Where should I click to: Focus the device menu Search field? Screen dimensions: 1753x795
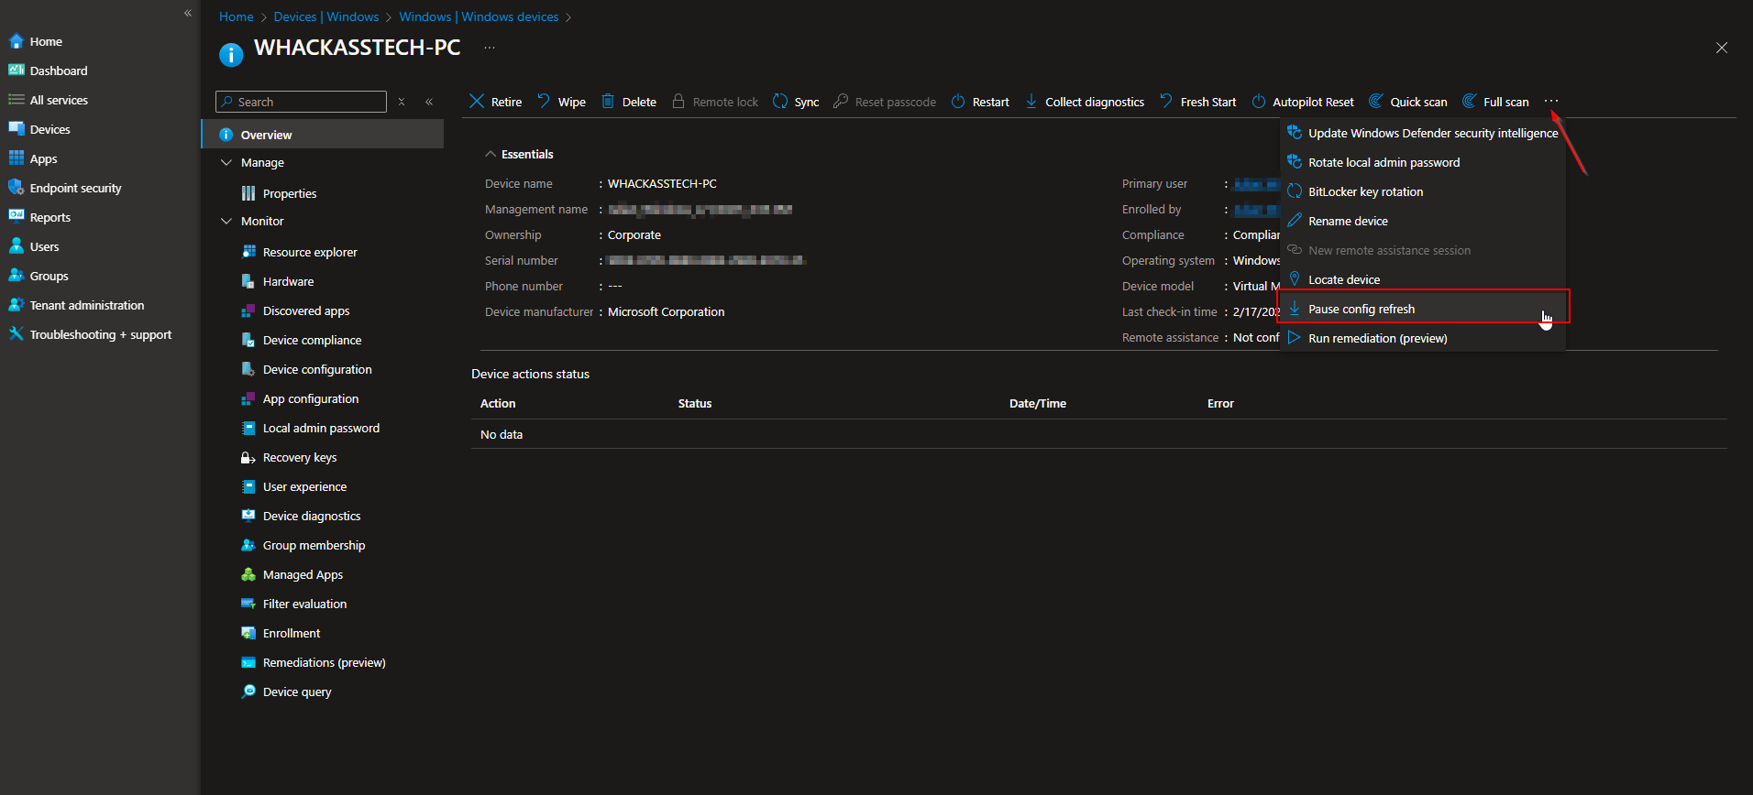coord(301,102)
